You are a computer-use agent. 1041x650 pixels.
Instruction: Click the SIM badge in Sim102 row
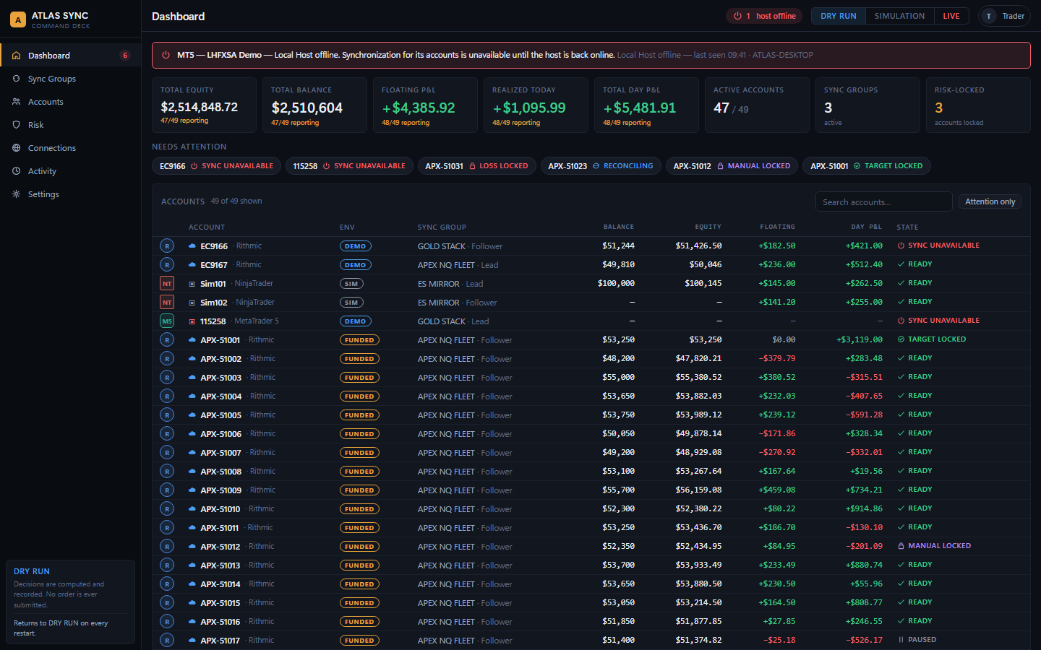[x=351, y=303]
